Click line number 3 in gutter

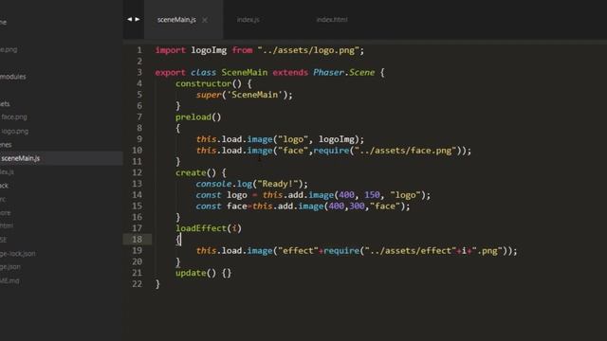[139, 72]
